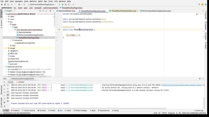
Task: Select DemoScheduler class in the tree
Action: [25, 32]
